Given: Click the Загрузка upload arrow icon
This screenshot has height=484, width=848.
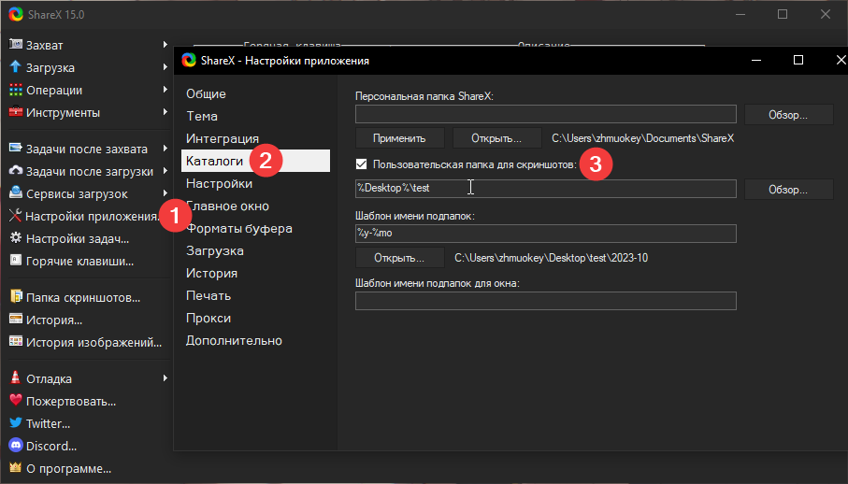Looking at the screenshot, I should click(x=16, y=67).
